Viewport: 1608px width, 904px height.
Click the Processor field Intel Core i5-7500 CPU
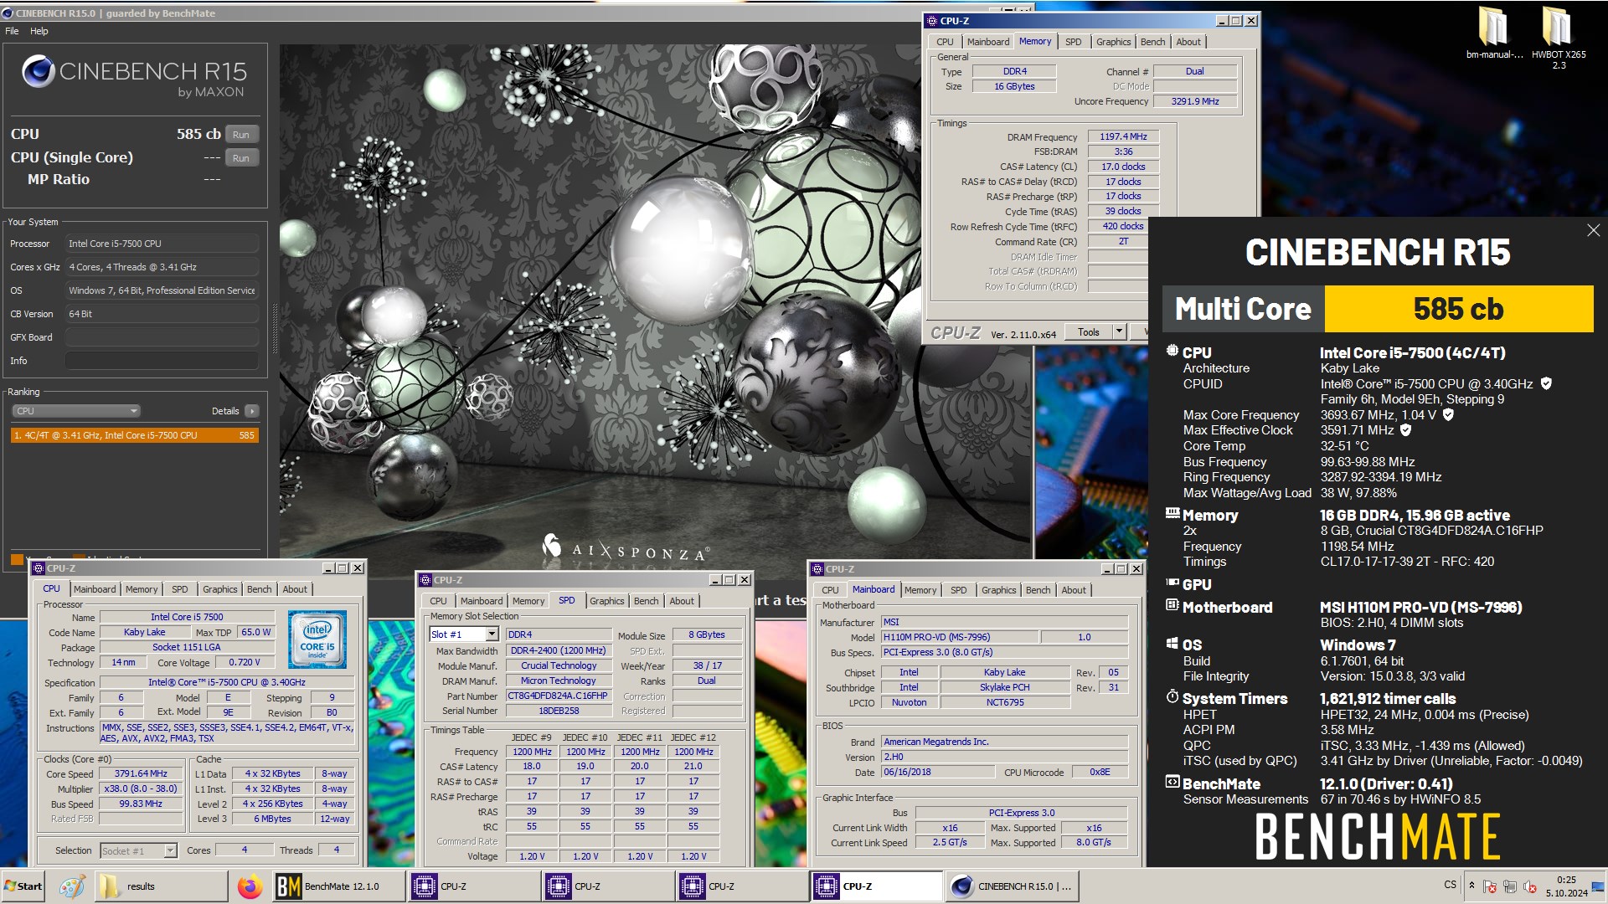[162, 244]
